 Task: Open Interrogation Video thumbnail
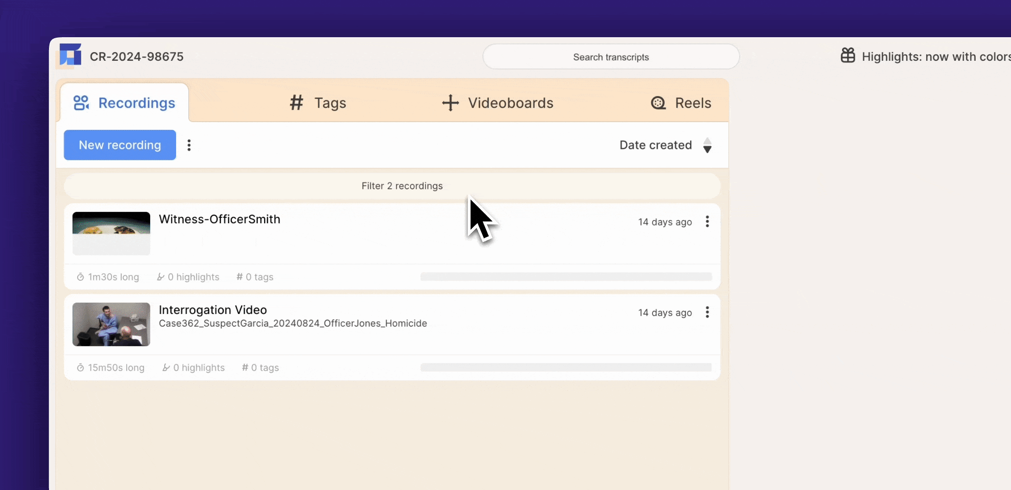tap(111, 323)
